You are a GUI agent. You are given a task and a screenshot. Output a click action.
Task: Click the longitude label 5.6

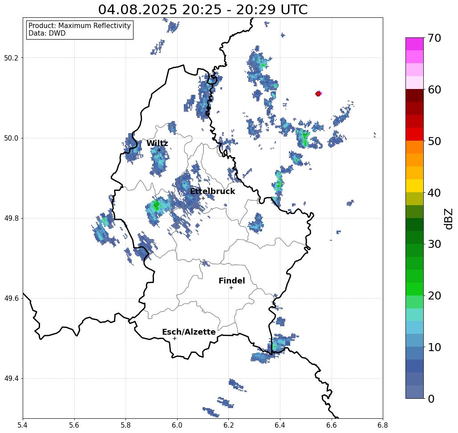tap(74, 425)
